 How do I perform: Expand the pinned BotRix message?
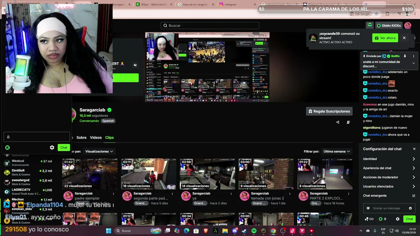tap(413, 63)
